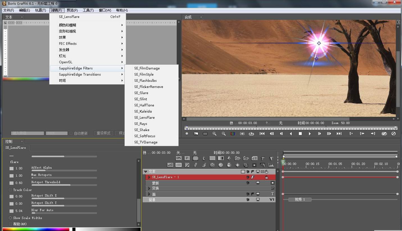The image size is (402, 231).
Task: Hide the SE_LensFlare - 1 track eye
Action: click(248, 177)
